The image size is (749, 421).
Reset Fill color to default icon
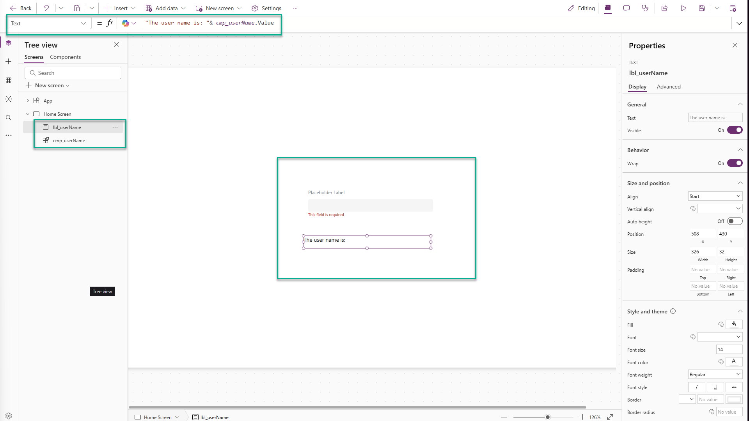coord(721,324)
